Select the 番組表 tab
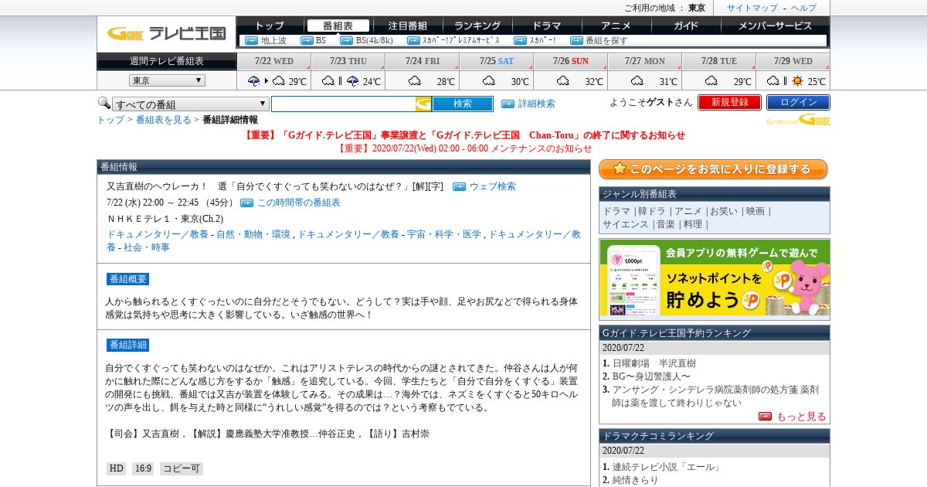Screen dimensions: 927x487 pos(338,26)
